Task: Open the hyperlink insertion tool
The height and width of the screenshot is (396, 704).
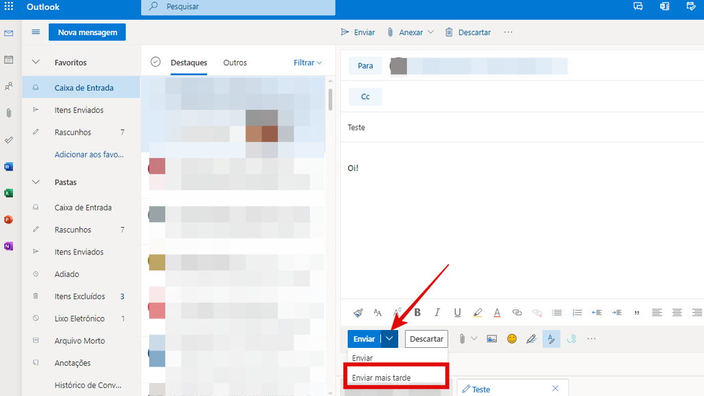Action: tap(517, 312)
